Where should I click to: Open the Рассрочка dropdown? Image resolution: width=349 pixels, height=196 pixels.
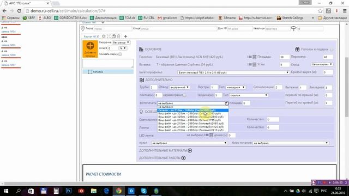[121, 42]
